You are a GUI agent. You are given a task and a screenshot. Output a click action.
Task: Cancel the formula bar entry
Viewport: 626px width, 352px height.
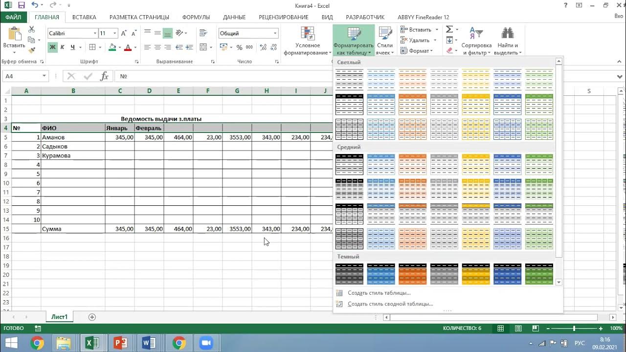coord(71,76)
